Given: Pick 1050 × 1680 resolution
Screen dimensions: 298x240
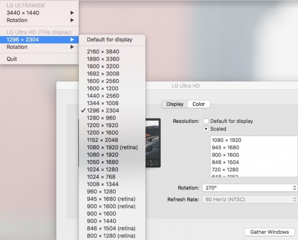Looking at the screenshot, I should click(x=112, y=162).
